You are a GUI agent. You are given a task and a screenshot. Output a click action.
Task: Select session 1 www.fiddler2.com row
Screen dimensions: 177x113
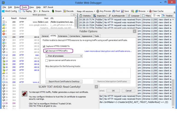point(38,22)
